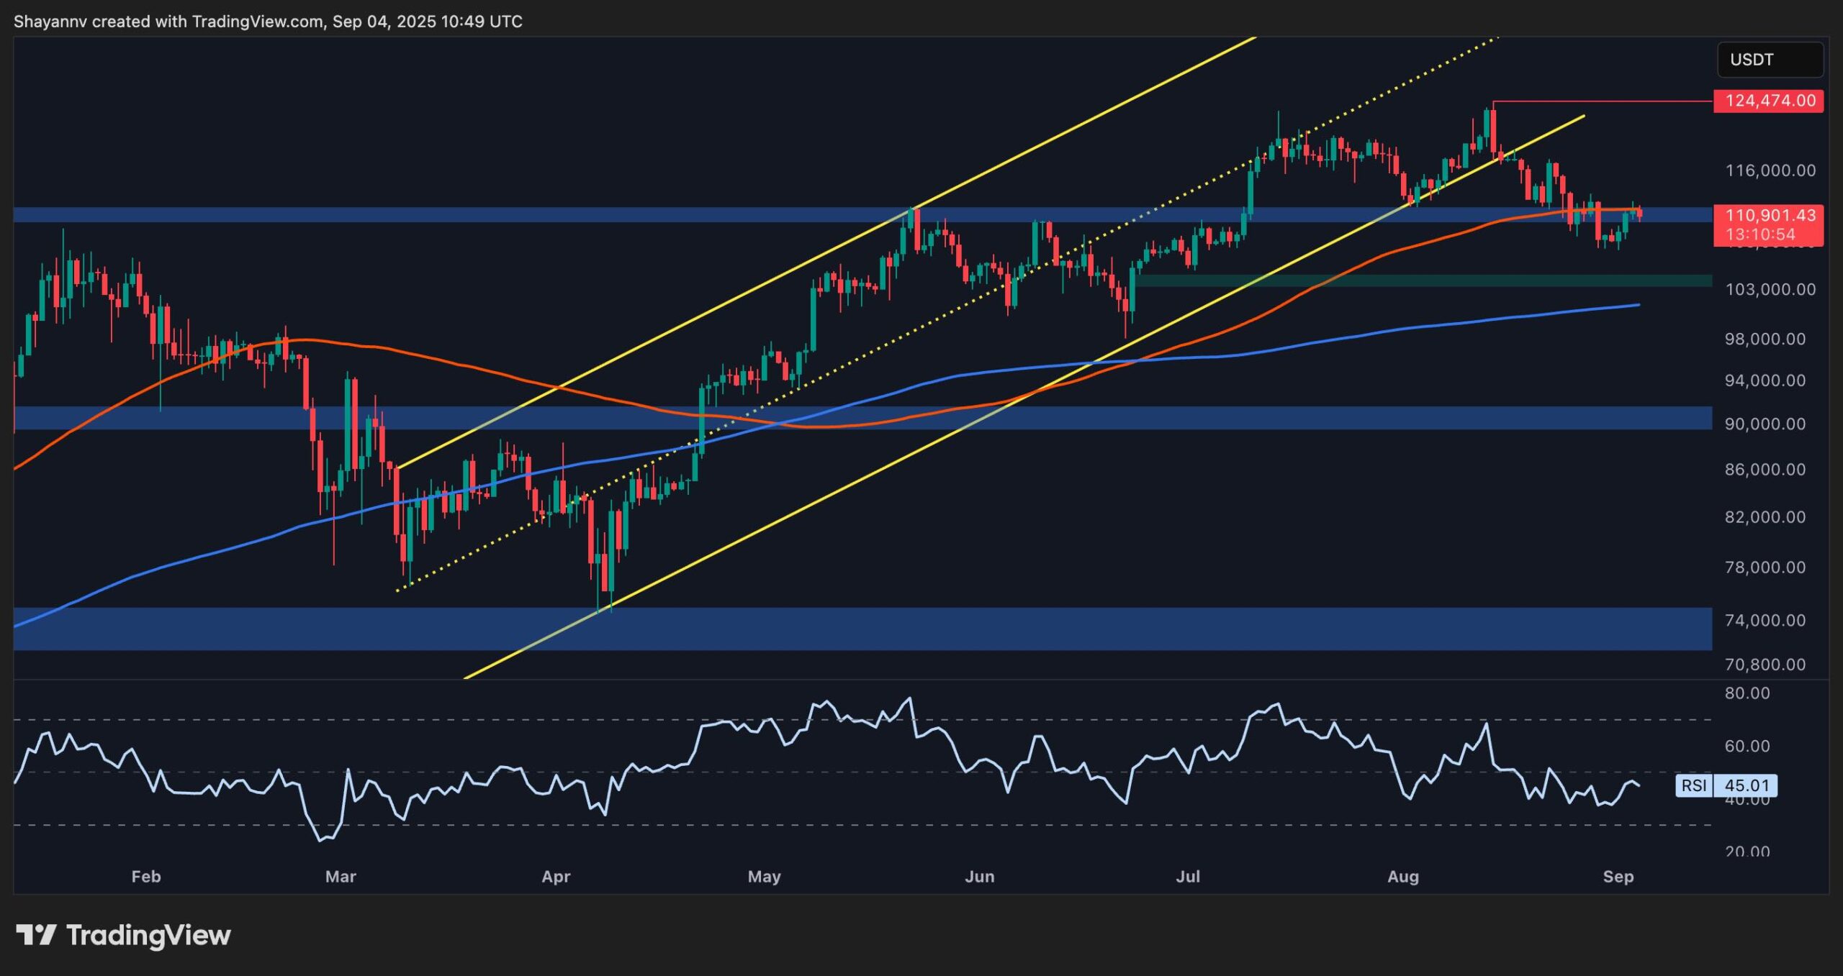The width and height of the screenshot is (1843, 976).
Task: Select the RSI indicator label
Action: coord(1695,788)
